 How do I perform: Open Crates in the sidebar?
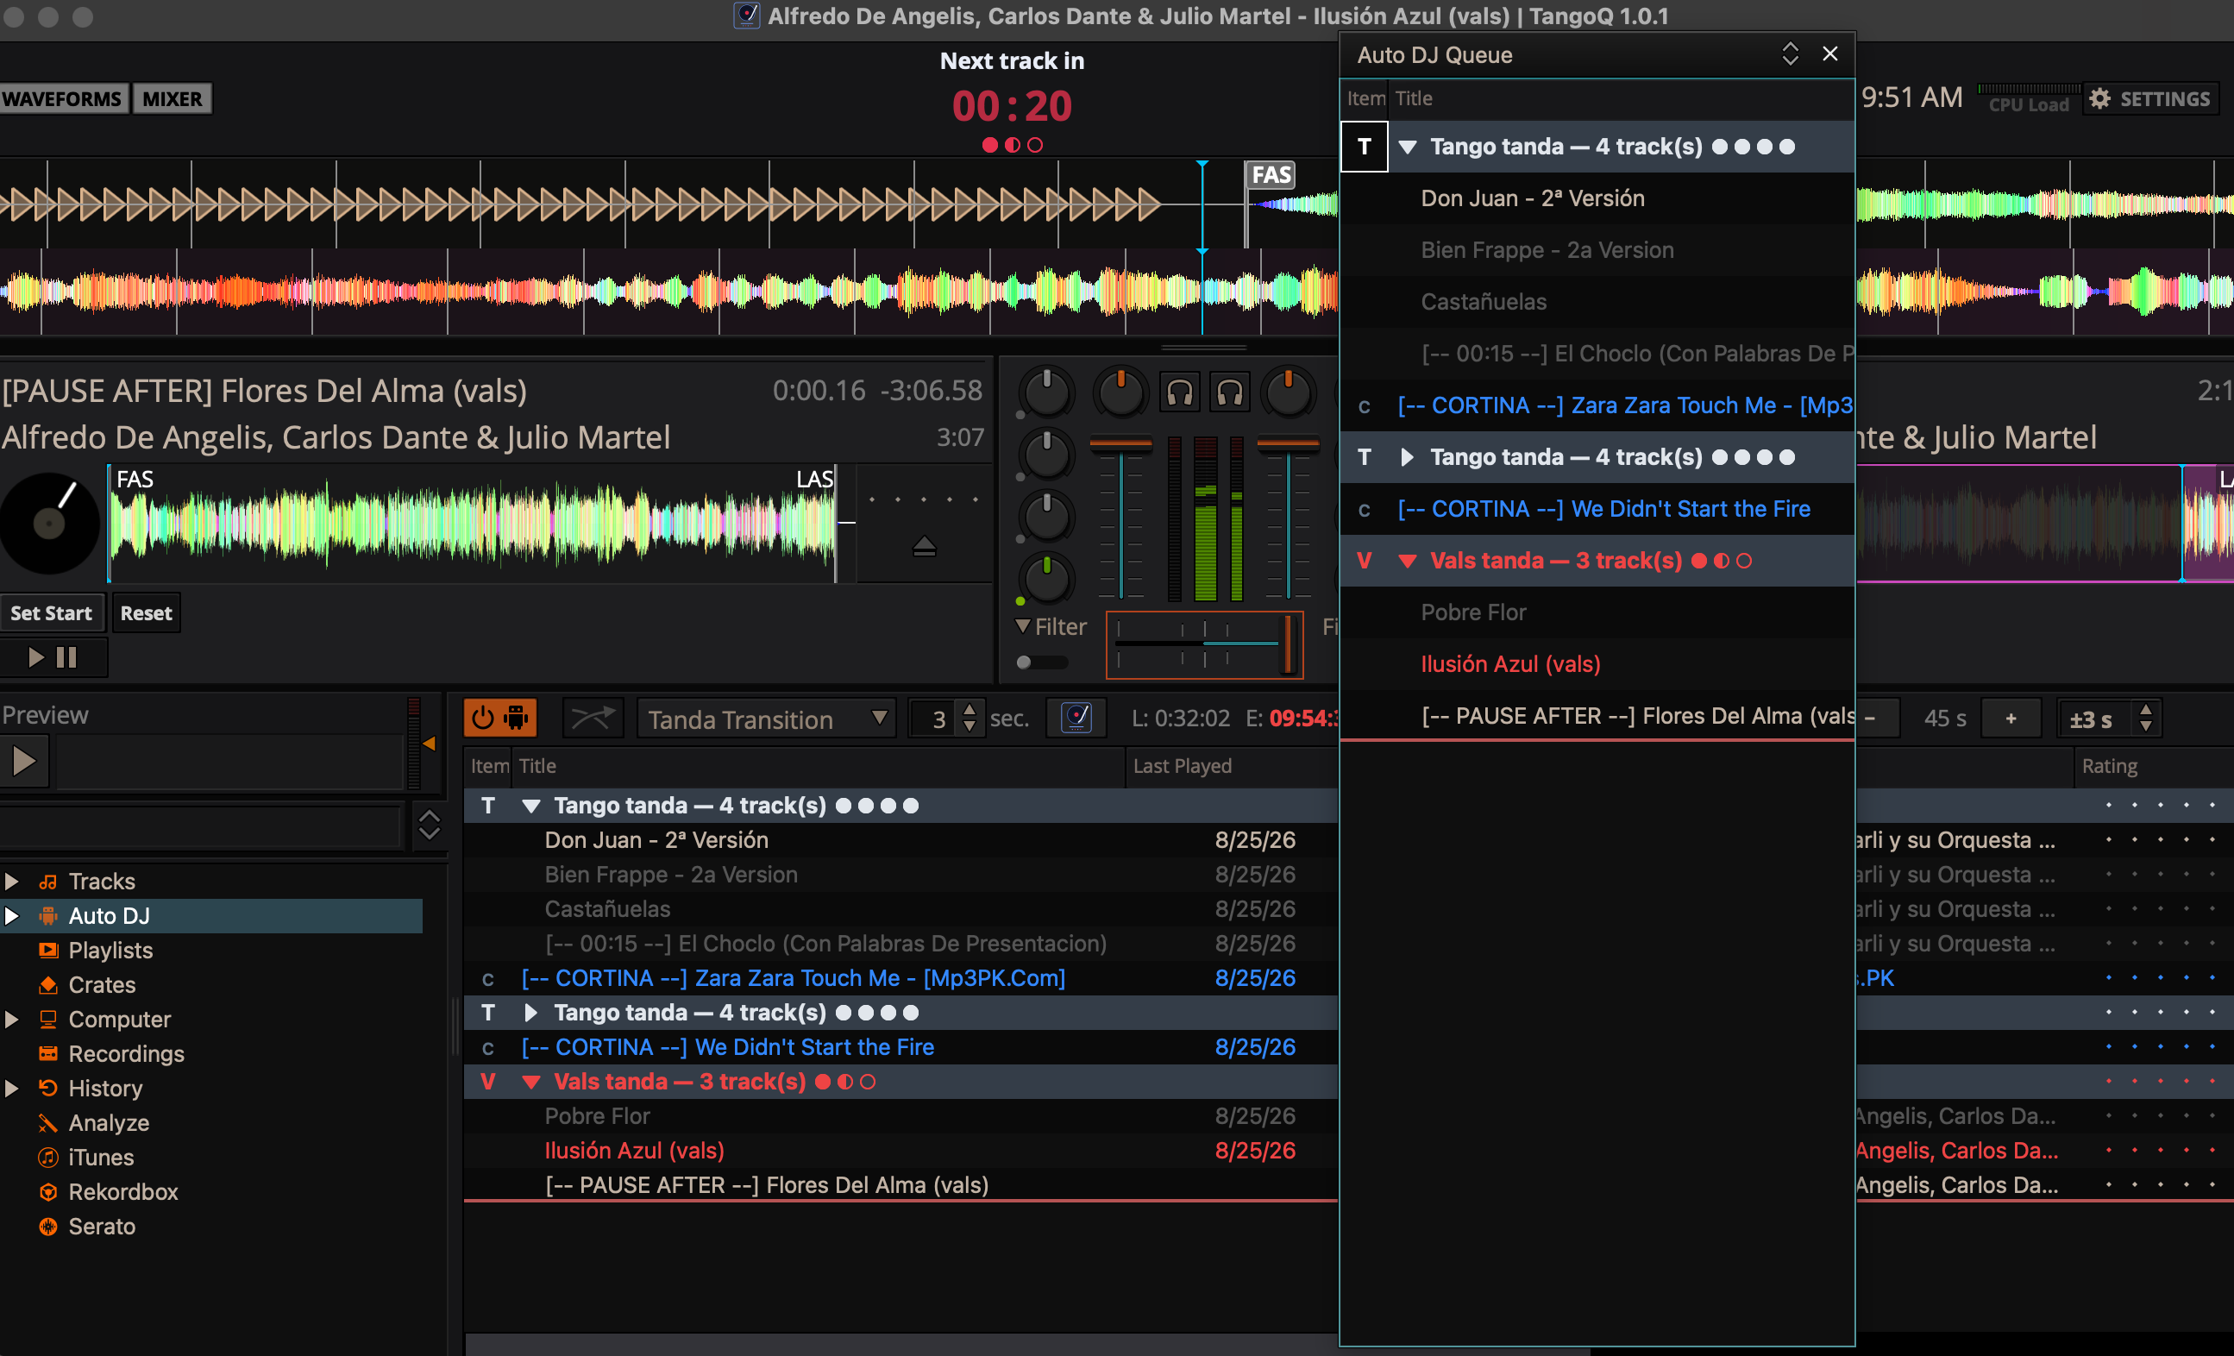[102, 984]
